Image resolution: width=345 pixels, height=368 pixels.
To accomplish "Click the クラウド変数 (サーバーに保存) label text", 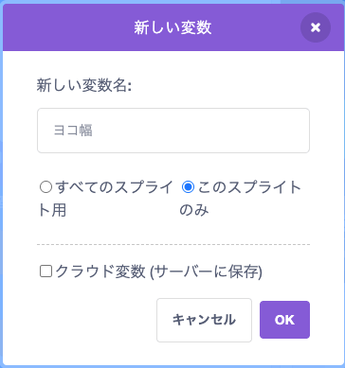I will (x=159, y=272).
